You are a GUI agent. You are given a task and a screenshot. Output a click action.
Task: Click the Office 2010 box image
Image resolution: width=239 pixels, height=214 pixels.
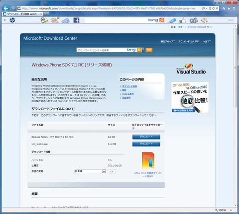pos(148,160)
